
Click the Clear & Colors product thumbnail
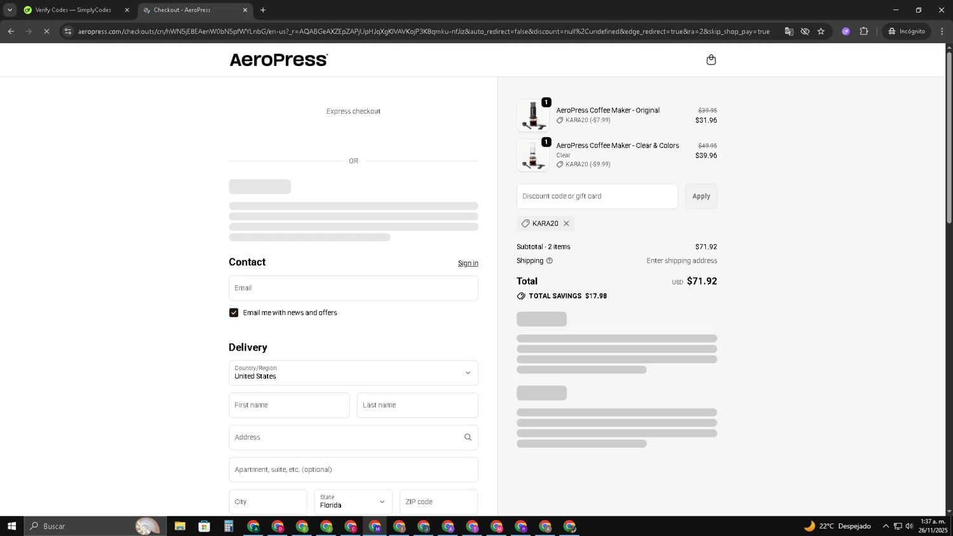(x=533, y=156)
